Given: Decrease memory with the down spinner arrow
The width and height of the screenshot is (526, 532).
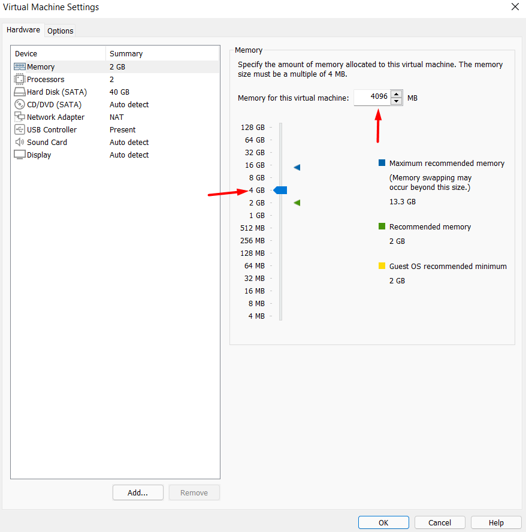Looking at the screenshot, I should pyautogui.click(x=396, y=101).
